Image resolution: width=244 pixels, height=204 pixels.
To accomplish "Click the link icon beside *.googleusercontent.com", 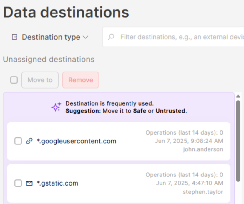I will pyautogui.click(x=29, y=141).
